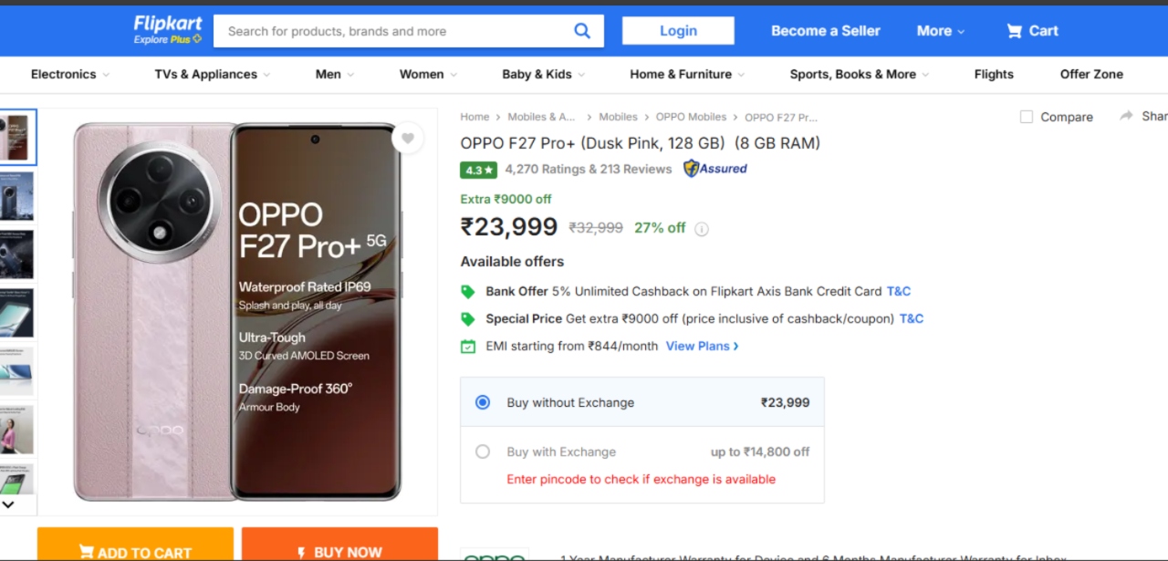Open the More dropdown in header
1168x561 pixels.
click(x=941, y=31)
